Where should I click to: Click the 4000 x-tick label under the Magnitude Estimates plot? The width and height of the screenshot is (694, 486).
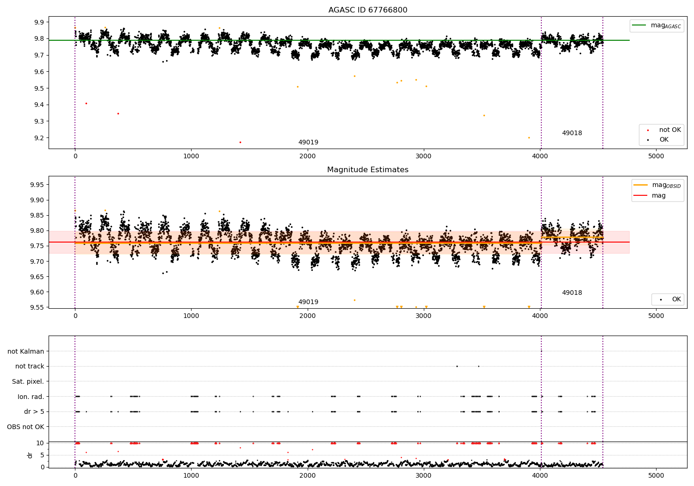(x=540, y=316)
